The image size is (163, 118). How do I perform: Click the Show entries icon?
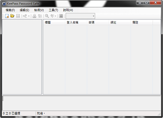(52, 16)
